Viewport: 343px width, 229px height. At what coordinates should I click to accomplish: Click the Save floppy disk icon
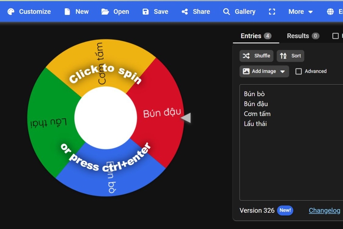click(x=145, y=12)
